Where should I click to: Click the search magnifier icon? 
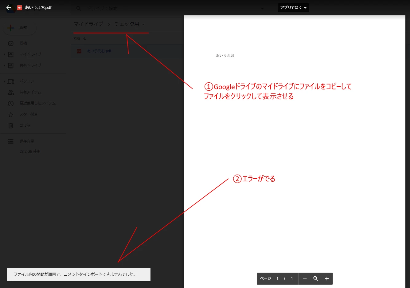[x=79, y=9]
